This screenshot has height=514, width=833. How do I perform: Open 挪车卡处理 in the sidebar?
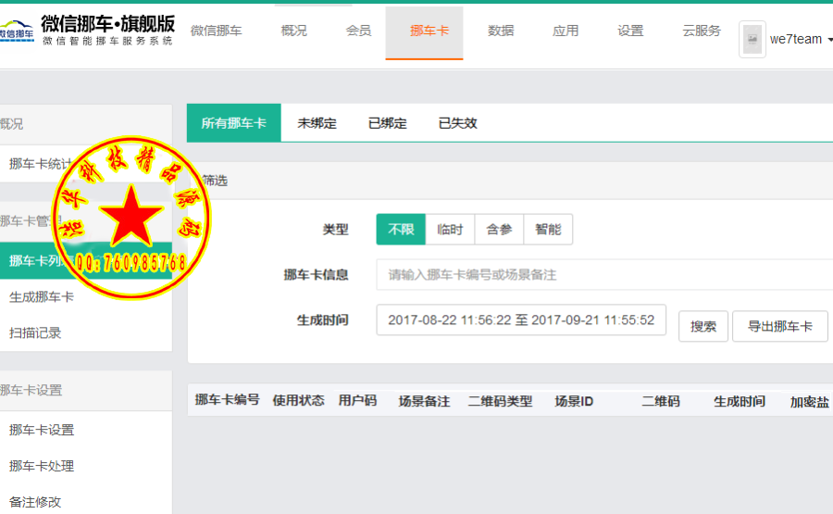42,466
